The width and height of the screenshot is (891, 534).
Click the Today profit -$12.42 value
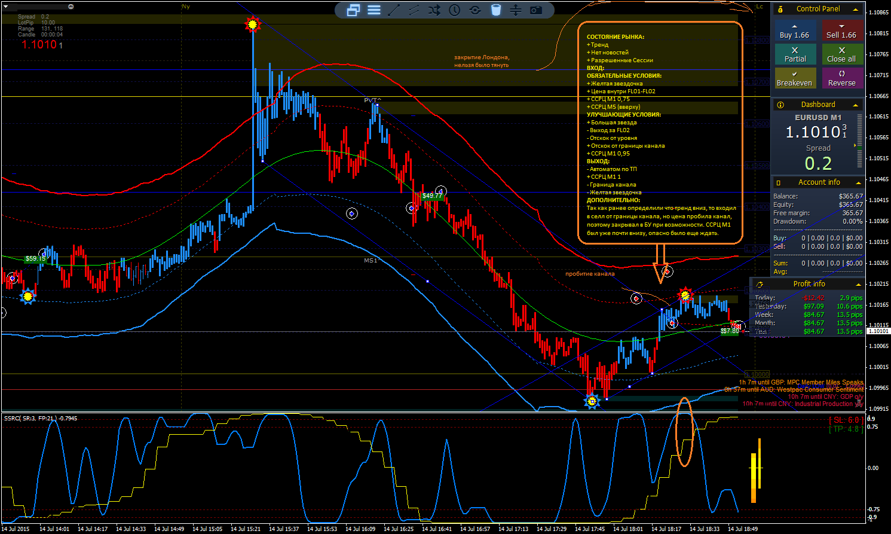813,298
